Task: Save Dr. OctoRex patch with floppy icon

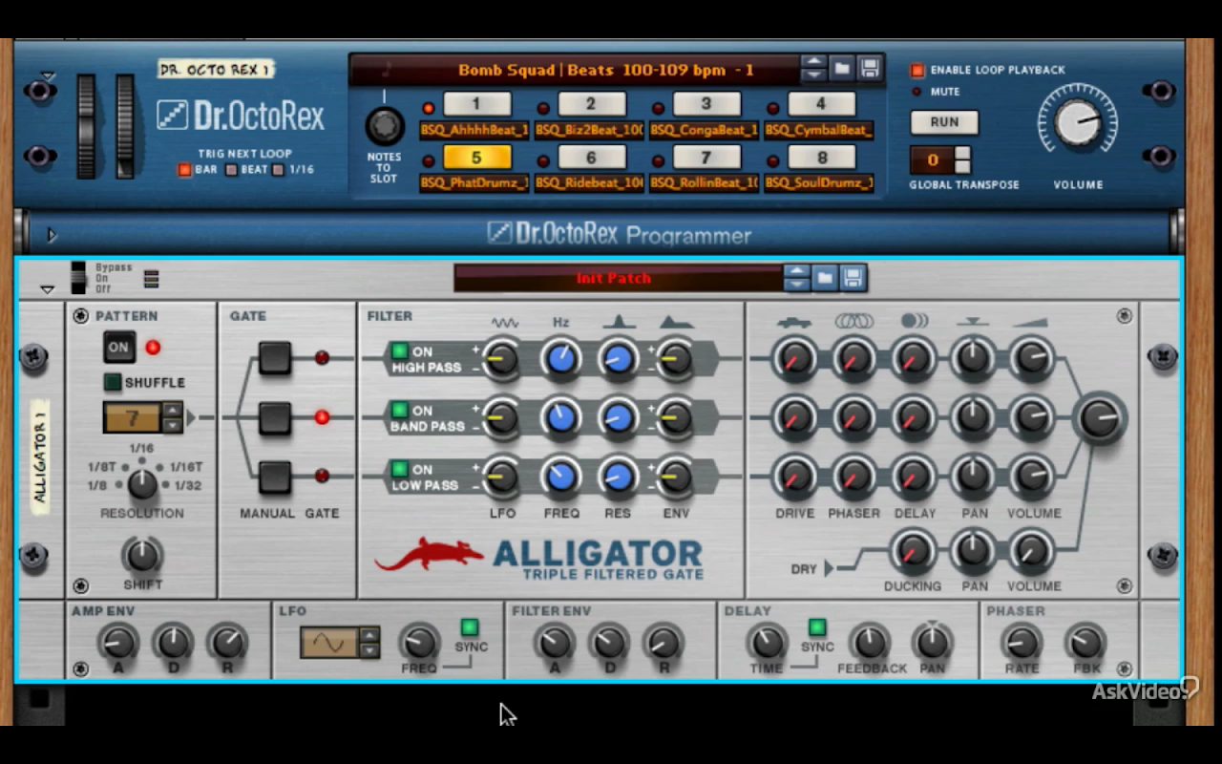Action: pyautogui.click(x=869, y=69)
